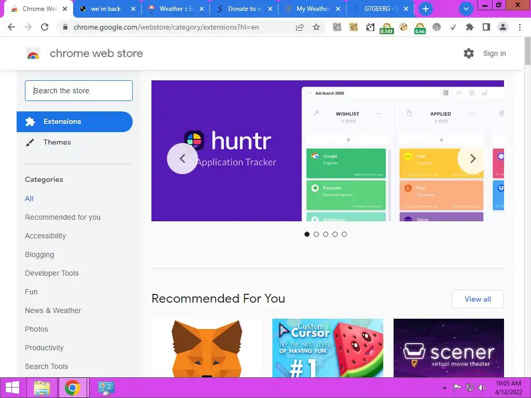Open Chrome's three-dot menu
The image size is (531, 398).
(520, 27)
